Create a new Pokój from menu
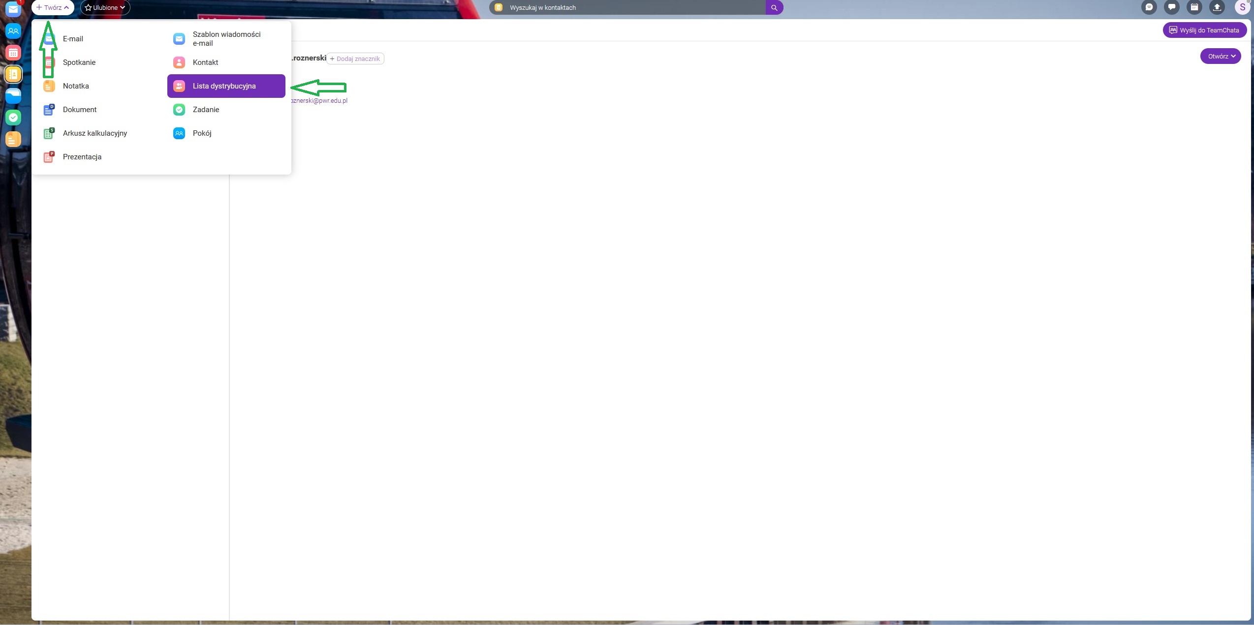This screenshot has height=625, width=1254. tap(202, 133)
